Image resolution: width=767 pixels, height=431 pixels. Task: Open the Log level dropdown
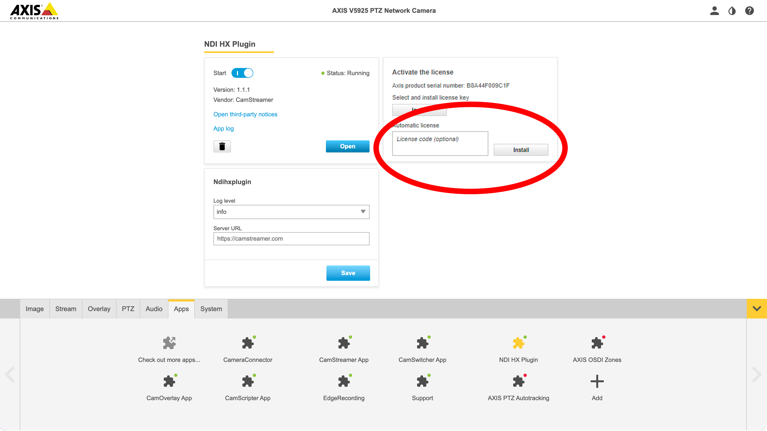pos(291,212)
